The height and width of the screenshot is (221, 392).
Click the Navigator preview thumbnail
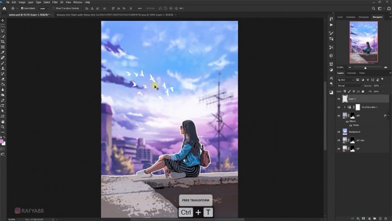(364, 42)
